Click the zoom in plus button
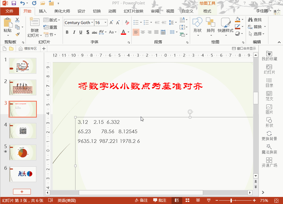Image resolution: width=283 pixels, height=204 pixels. (254, 200)
